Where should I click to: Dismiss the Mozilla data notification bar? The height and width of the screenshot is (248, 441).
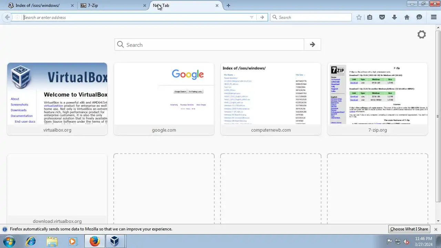[435, 229]
